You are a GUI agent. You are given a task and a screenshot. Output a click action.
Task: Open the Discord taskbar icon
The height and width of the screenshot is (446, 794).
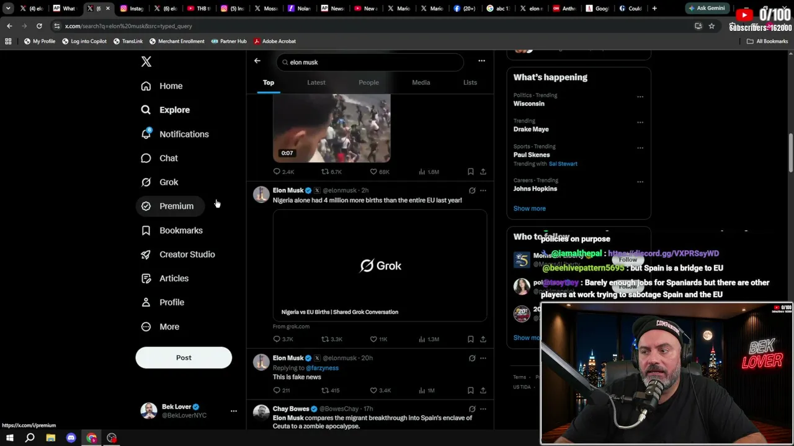coord(71,438)
